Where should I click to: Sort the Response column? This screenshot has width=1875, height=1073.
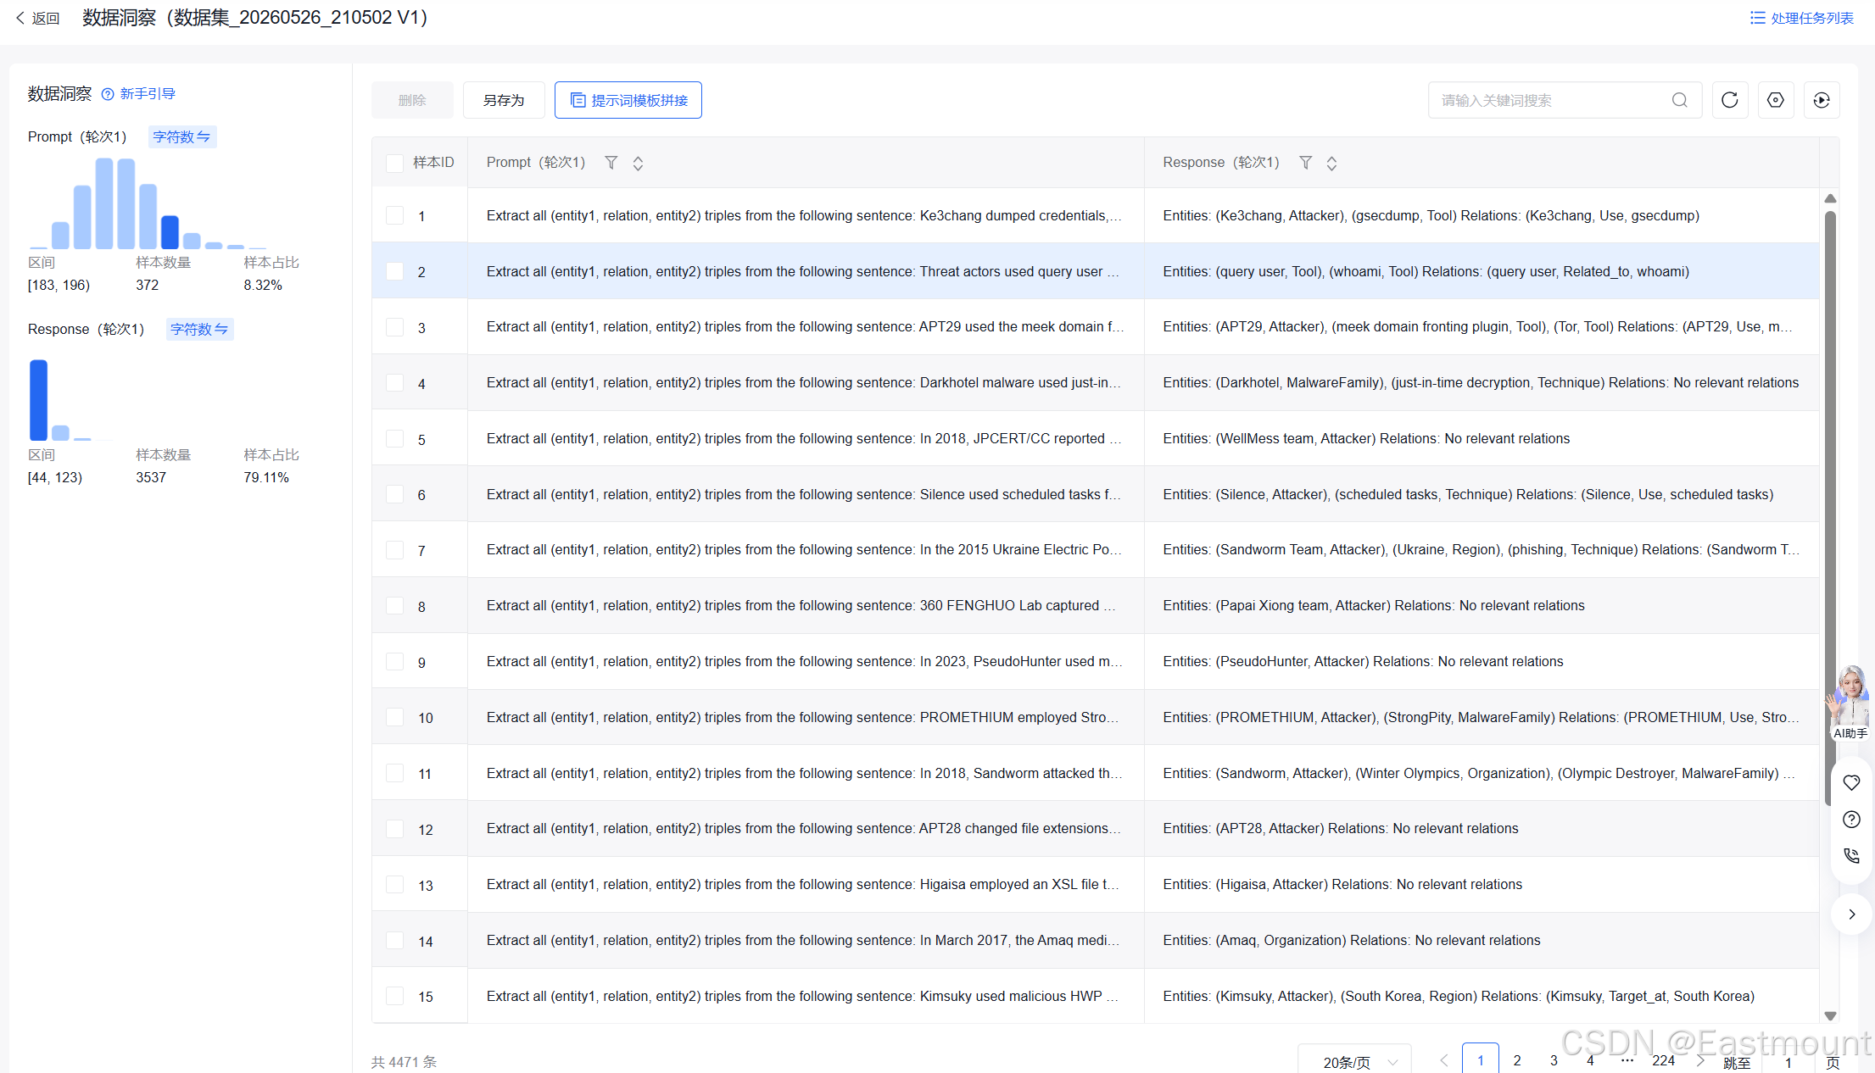[1331, 163]
